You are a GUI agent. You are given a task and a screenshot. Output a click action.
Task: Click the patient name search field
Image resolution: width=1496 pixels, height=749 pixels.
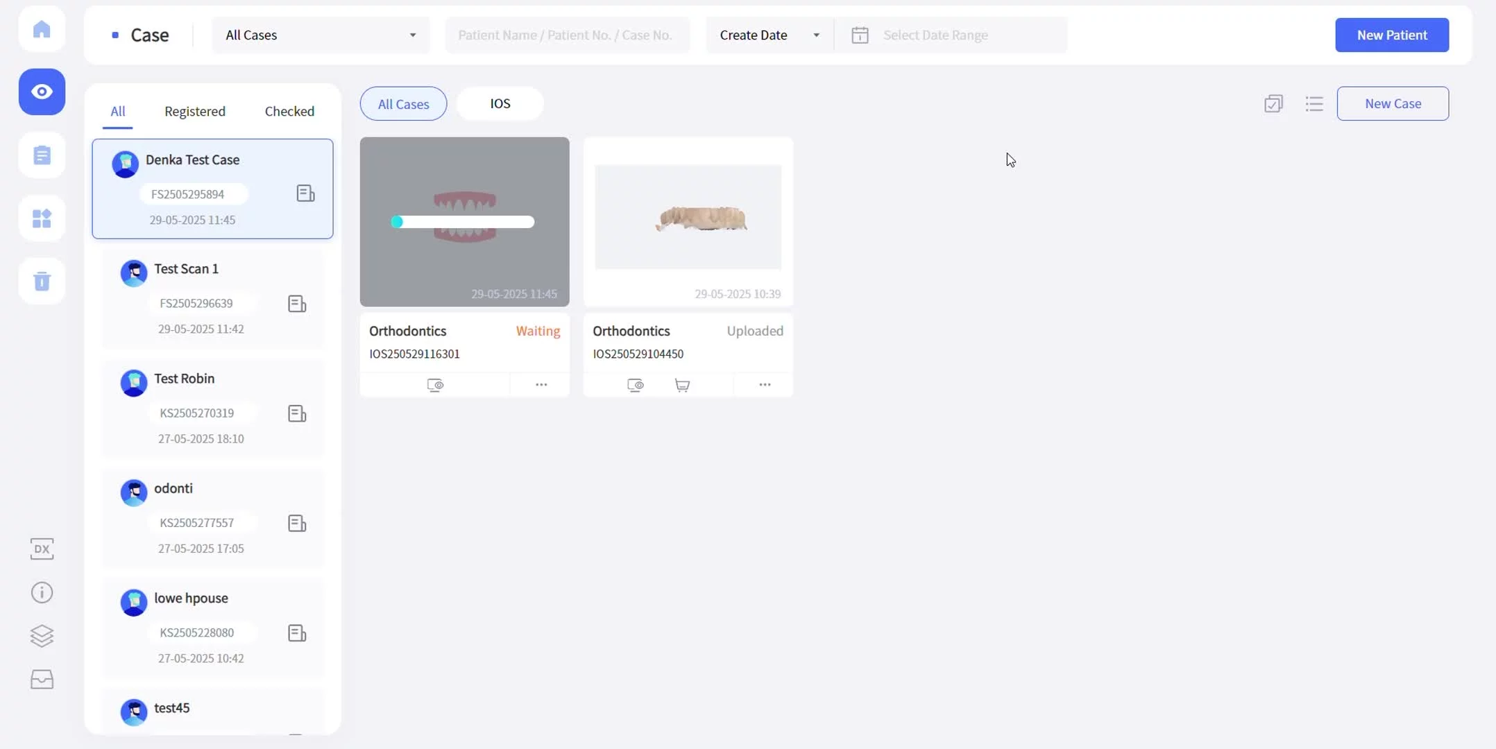566,35
